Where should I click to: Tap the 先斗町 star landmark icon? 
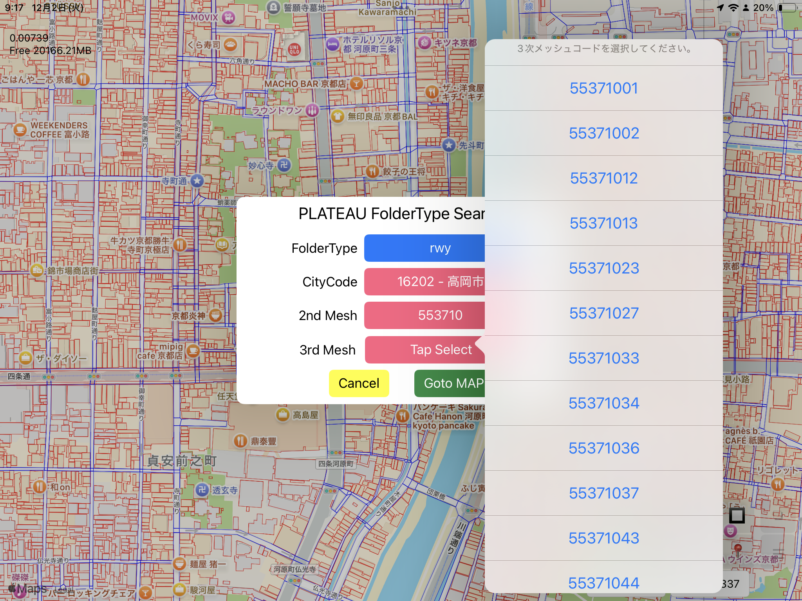pos(449,145)
